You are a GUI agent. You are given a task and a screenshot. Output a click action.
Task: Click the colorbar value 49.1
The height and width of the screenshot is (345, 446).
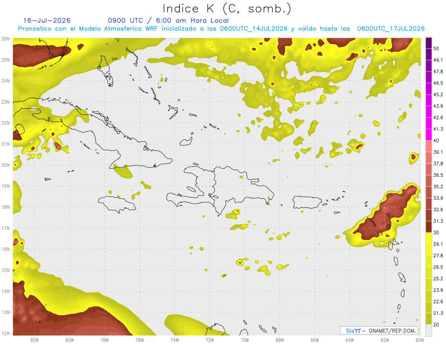[439, 60]
